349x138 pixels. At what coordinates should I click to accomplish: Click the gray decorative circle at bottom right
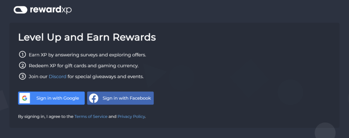(325, 131)
